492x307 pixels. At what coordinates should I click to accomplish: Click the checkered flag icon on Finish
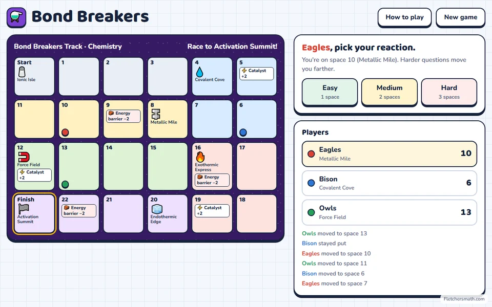tap(24, 209)
